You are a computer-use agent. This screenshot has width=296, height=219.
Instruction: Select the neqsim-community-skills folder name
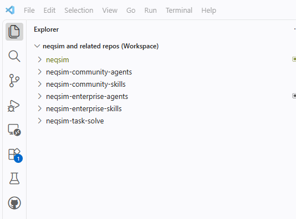86,84
